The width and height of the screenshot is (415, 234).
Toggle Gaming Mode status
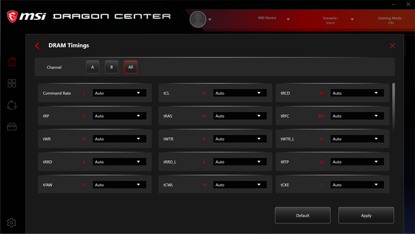[391, 20]
